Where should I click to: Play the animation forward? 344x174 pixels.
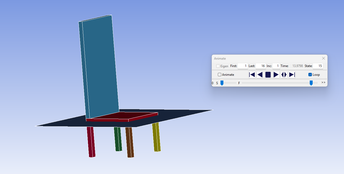pyautogui.click(x=276, y=75)
